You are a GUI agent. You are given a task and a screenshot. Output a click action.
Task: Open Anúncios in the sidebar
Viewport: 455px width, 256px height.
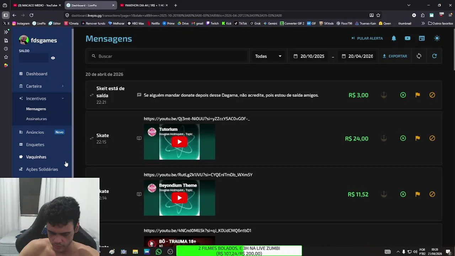click(35, 132)
